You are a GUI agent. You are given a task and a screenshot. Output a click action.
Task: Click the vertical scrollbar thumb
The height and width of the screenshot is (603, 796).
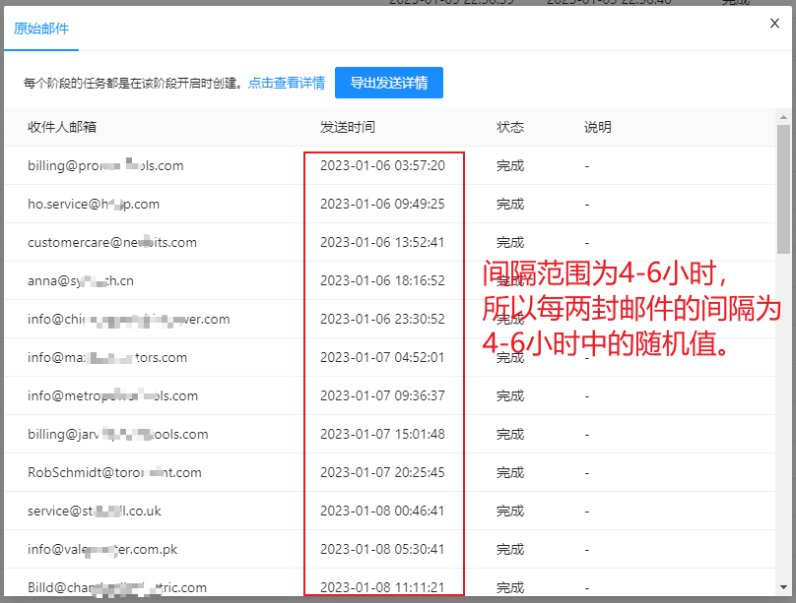click(783, 189)
